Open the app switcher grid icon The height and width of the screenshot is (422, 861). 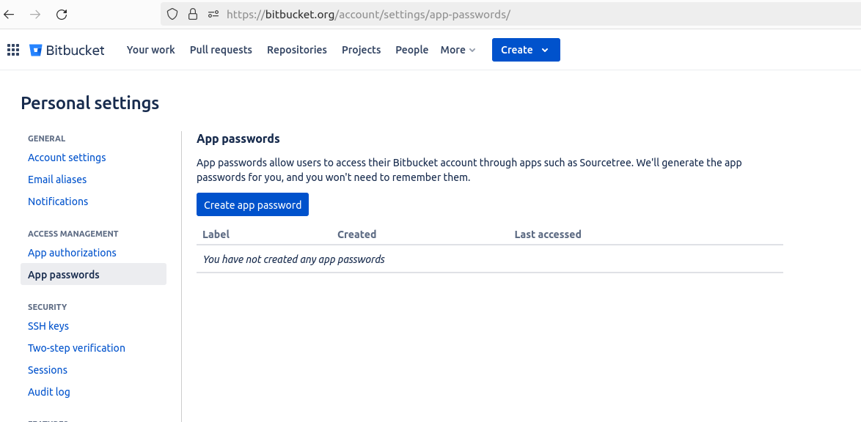[x=12, y=50]
